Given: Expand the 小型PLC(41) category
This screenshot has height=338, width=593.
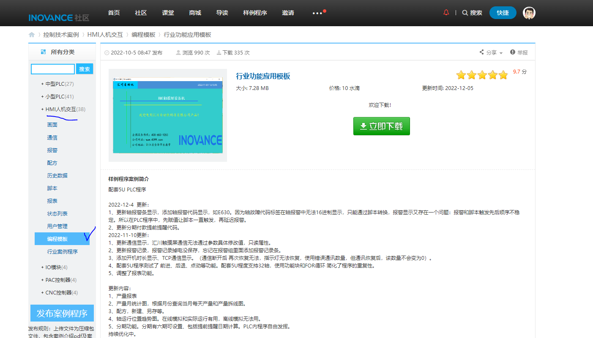Looking at the screenshot, I should [57, 96].
